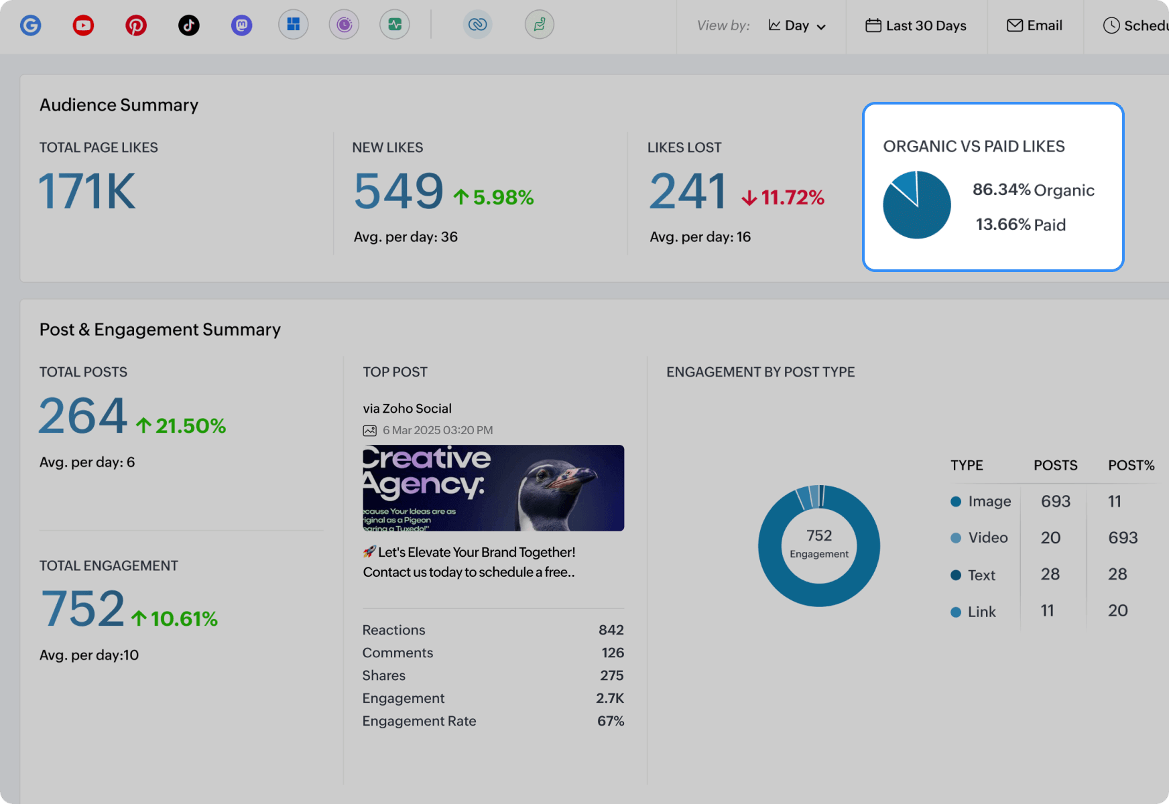The height and width of the screenshot is (804, 1169).
Task: Click the blue grid dashboard icon
Action: coord(294,25)
